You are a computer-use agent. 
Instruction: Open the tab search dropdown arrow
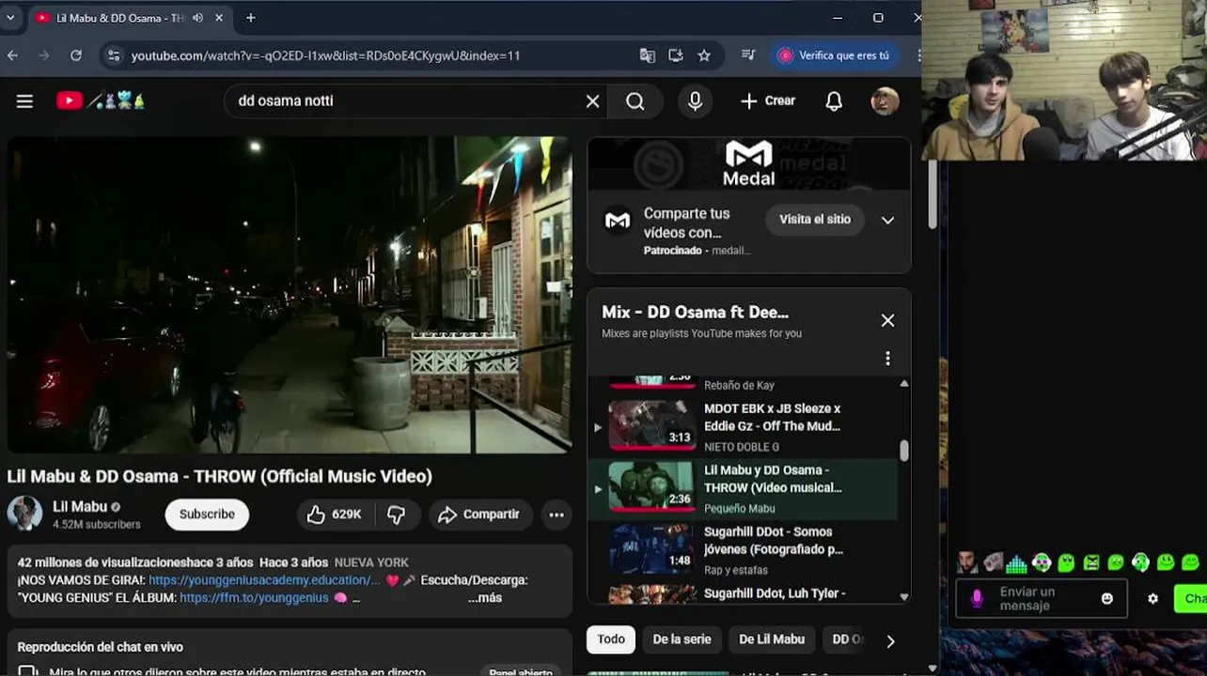10,18
